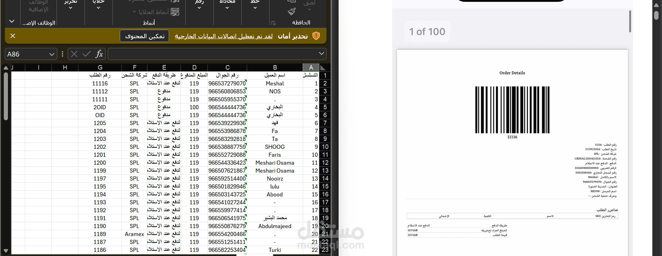
Task: Click the three-dot handle beside Name Box
Action: [x=62, y=54]
